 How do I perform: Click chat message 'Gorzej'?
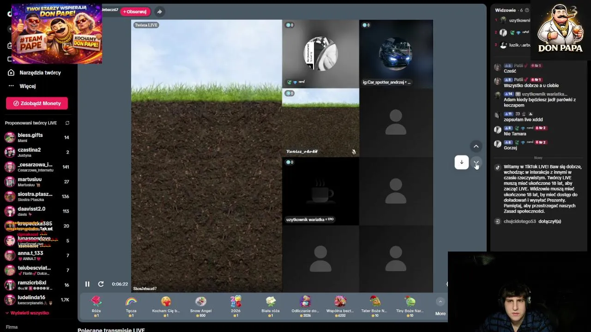510,148
